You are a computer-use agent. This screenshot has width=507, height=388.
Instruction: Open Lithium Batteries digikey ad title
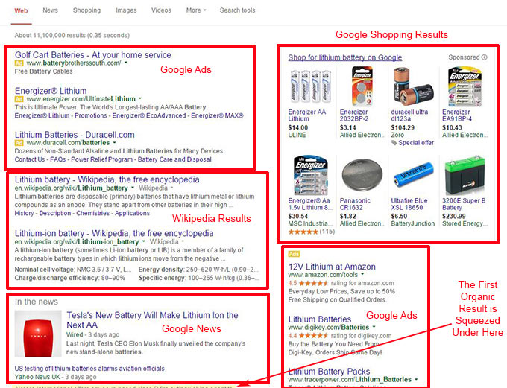pyautogui.click(x=320, y=319)
